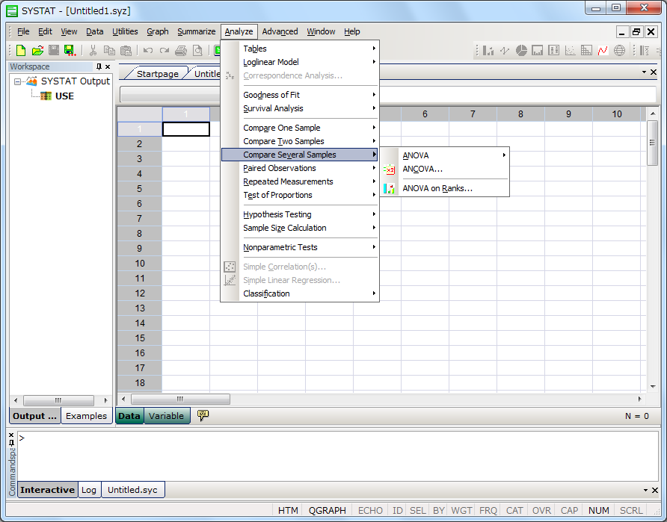Select ANOVA on Ranks menu item
The image size is (667, 522).
click(437, 189)
